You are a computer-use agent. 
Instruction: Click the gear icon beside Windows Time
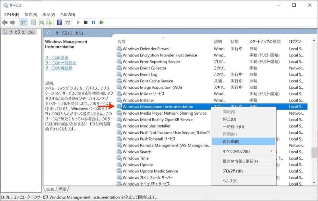[119, 158]
